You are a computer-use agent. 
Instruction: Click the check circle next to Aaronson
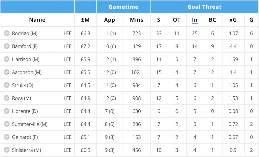[x=7, y=72]
